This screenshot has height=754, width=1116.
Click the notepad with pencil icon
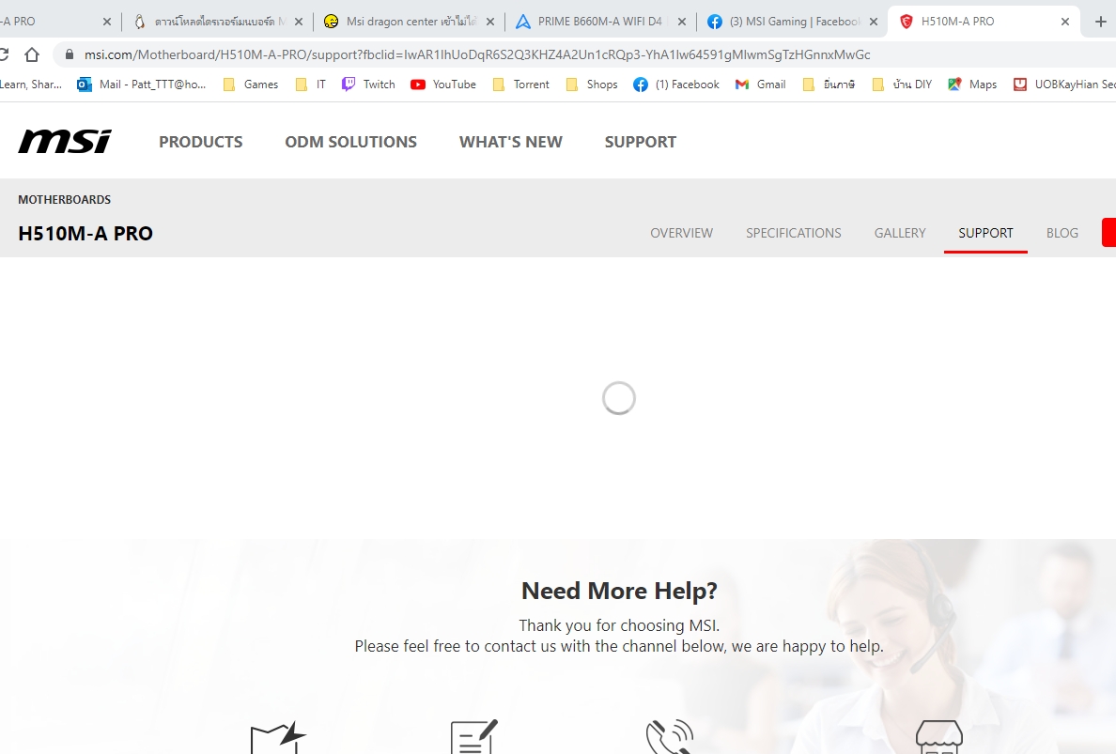pyautogui.click(x=474, y=737)
